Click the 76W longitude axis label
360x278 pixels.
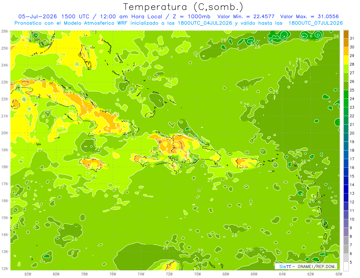click(112, 274)
